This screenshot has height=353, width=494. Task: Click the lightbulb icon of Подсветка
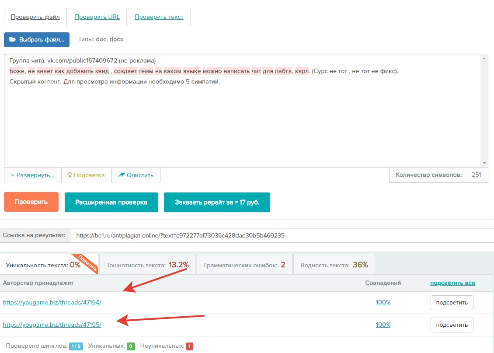[x=70, y=175]
